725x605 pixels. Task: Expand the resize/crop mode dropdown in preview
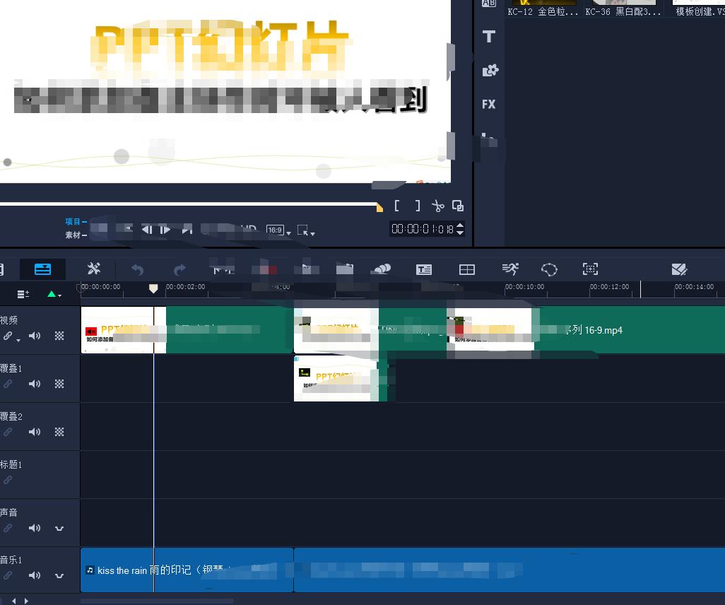pyautogui.click(x=306, y=230)
